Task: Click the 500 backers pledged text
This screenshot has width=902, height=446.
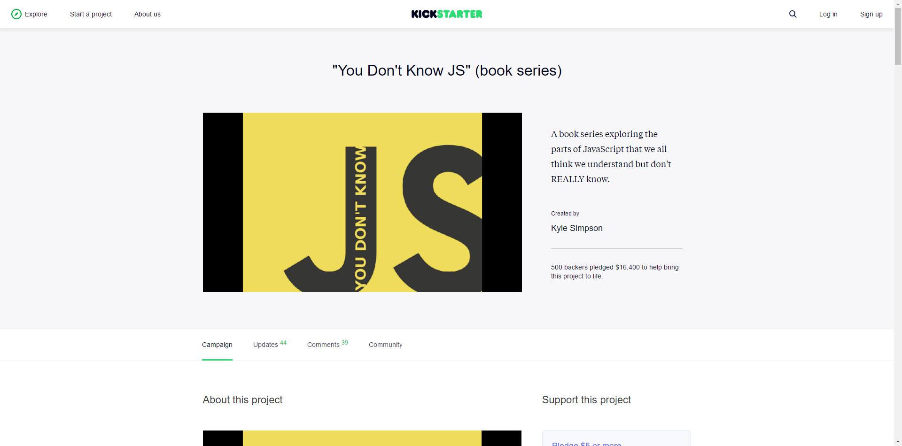Action: coord(615,272)
